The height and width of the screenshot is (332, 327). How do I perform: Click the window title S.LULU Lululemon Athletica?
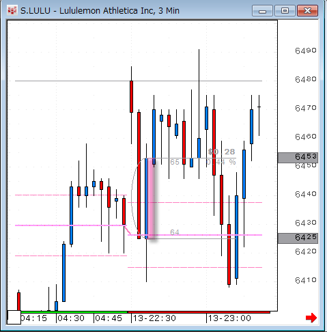(x=100, y=11)
